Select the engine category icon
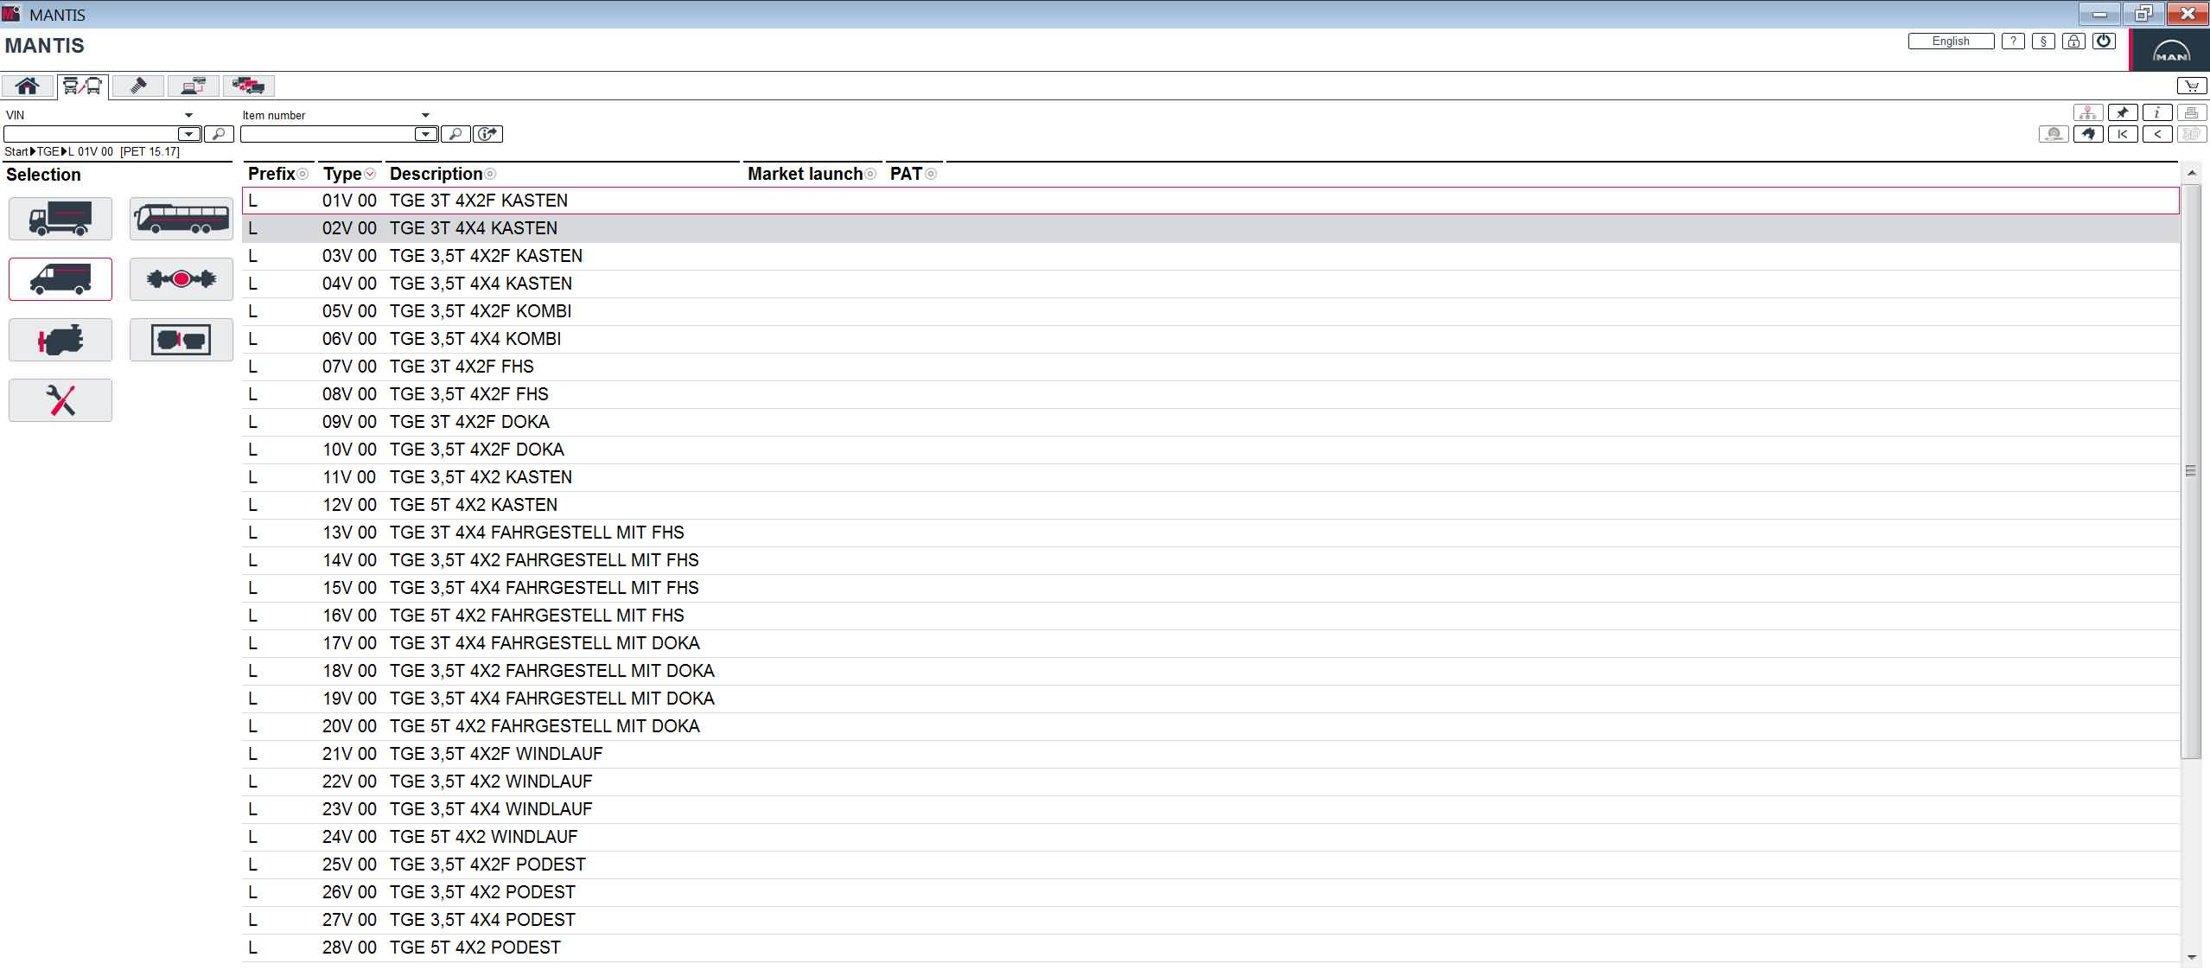 [61, 340]
